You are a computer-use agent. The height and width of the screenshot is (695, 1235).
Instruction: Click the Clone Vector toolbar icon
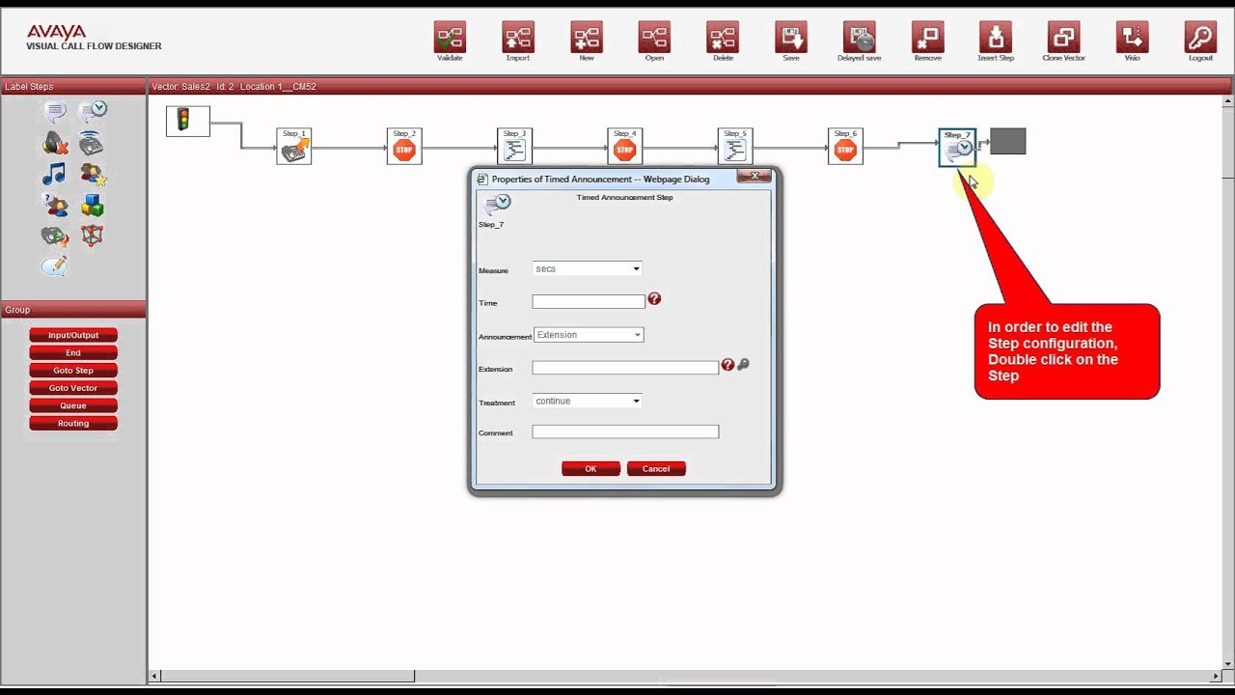(1063, 37)
